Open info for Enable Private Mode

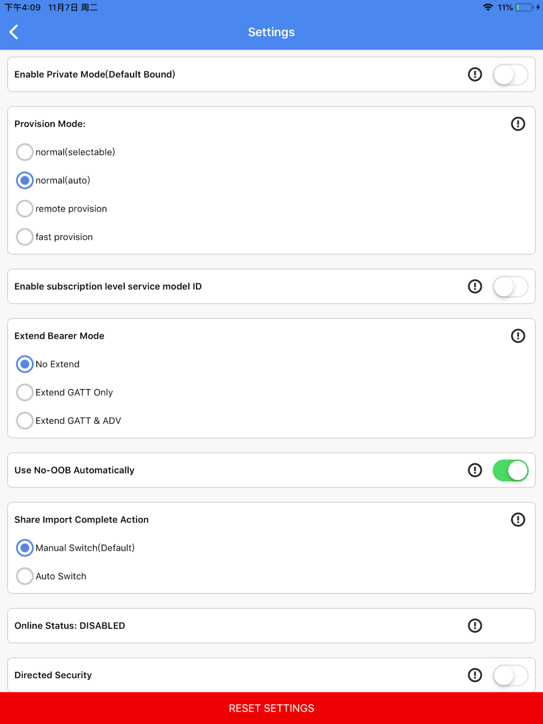[475, 74]
